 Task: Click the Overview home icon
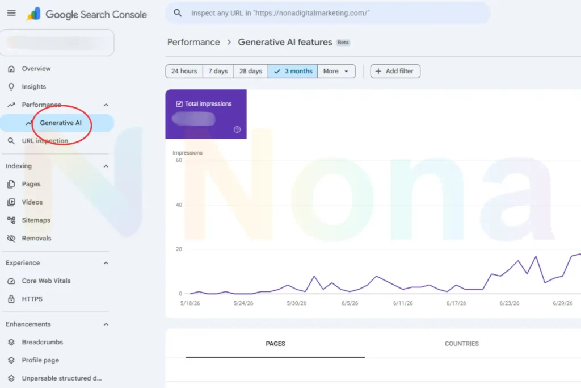tap(11, 69)
